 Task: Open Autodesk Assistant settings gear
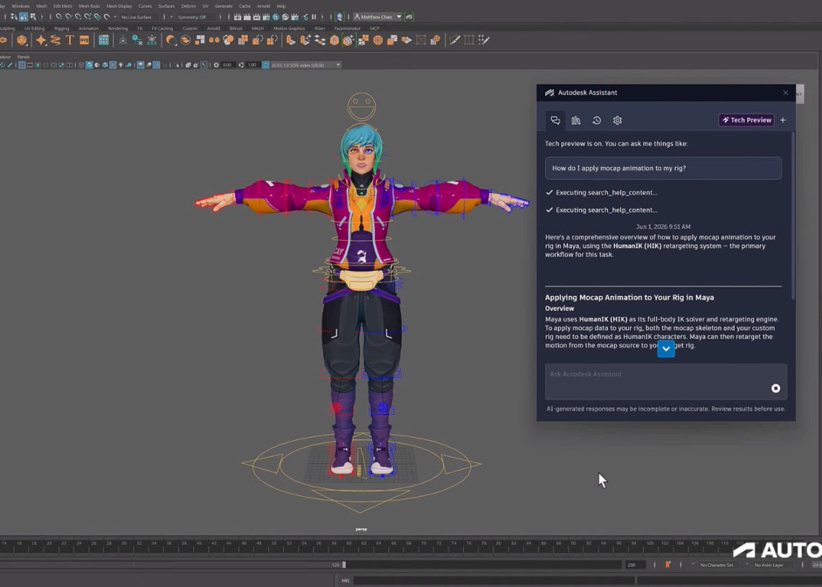point(617,120)
